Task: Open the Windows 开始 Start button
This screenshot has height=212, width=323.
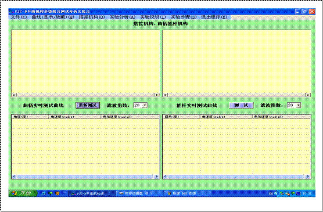Action: tap(23, 193)
